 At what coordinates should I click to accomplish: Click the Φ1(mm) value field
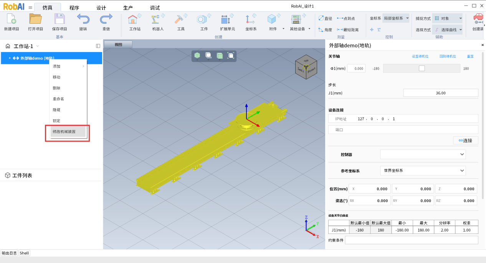tap(356, 69)
